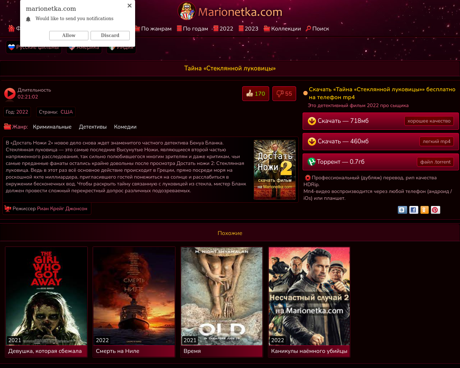Open Смерть на Ниле poster
This screenshot has height=368, width=460.
pyautogui.click(x=134, y=296)
